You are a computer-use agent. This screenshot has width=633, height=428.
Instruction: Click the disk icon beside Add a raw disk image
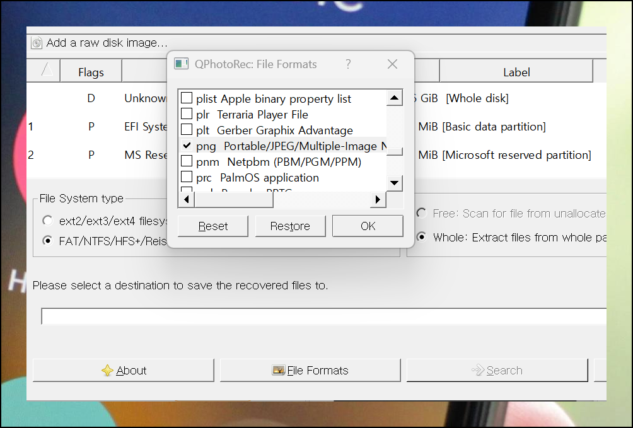pyautogui.click(x=37, y=43)
